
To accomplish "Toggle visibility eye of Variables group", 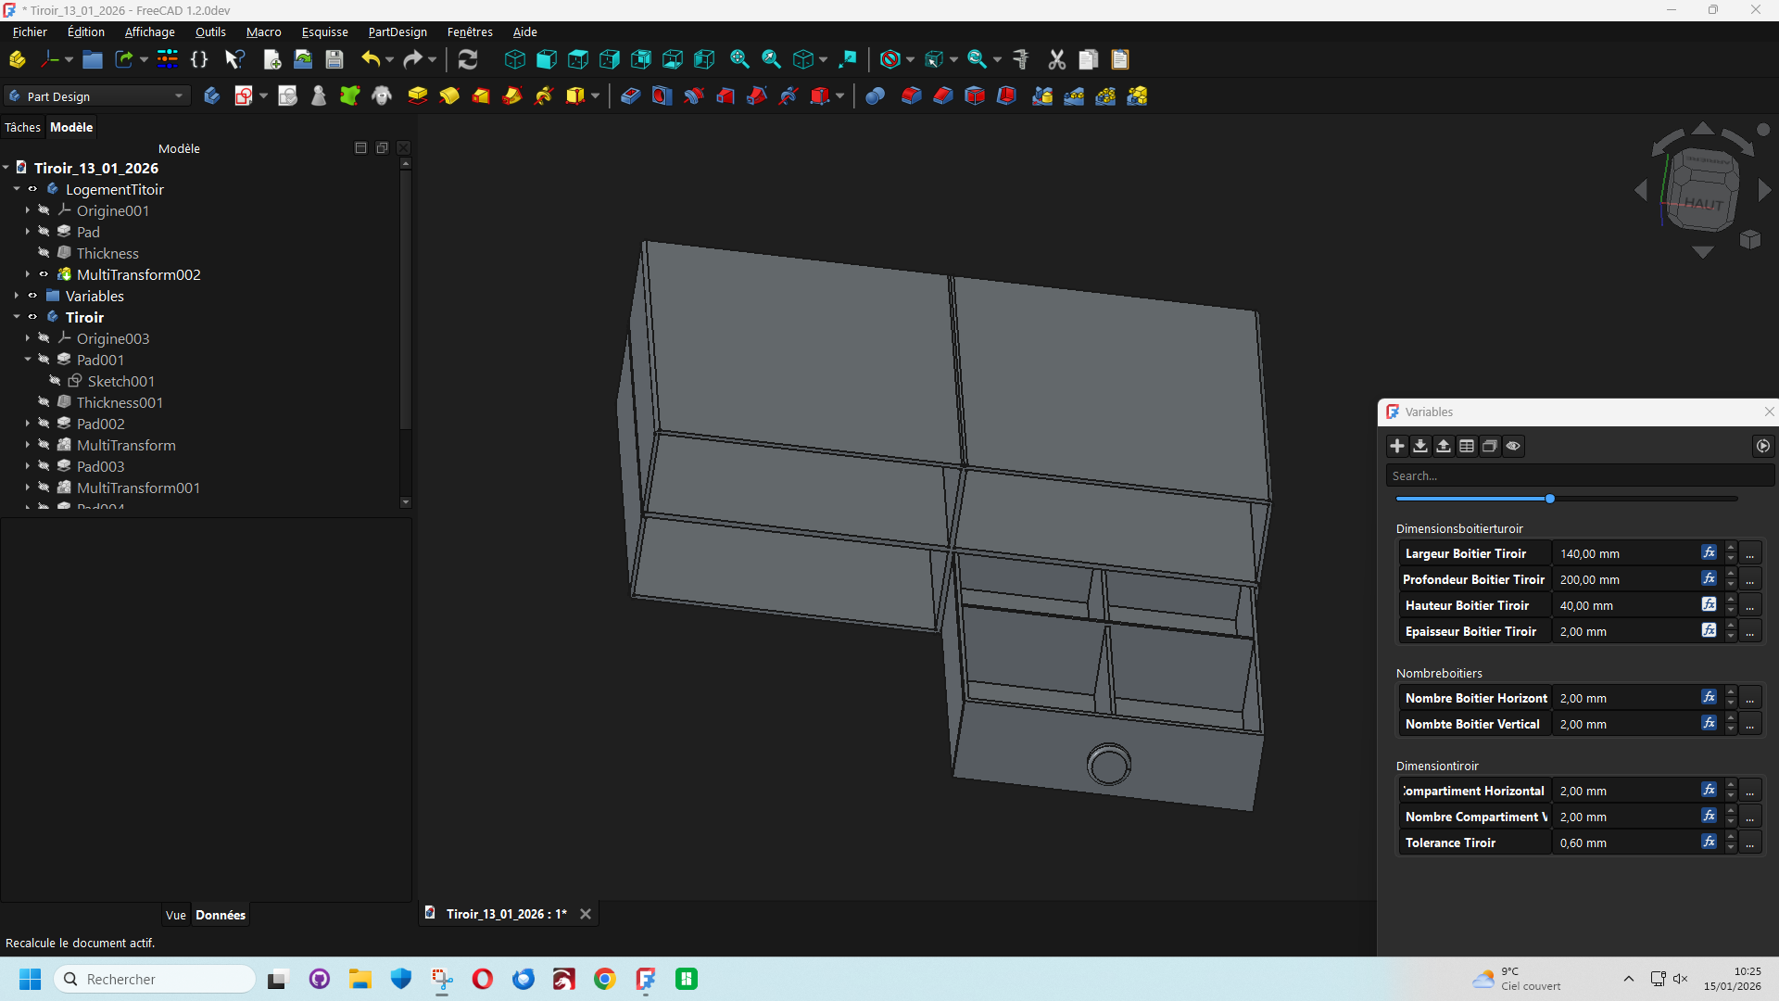I will tap(32, 296).
